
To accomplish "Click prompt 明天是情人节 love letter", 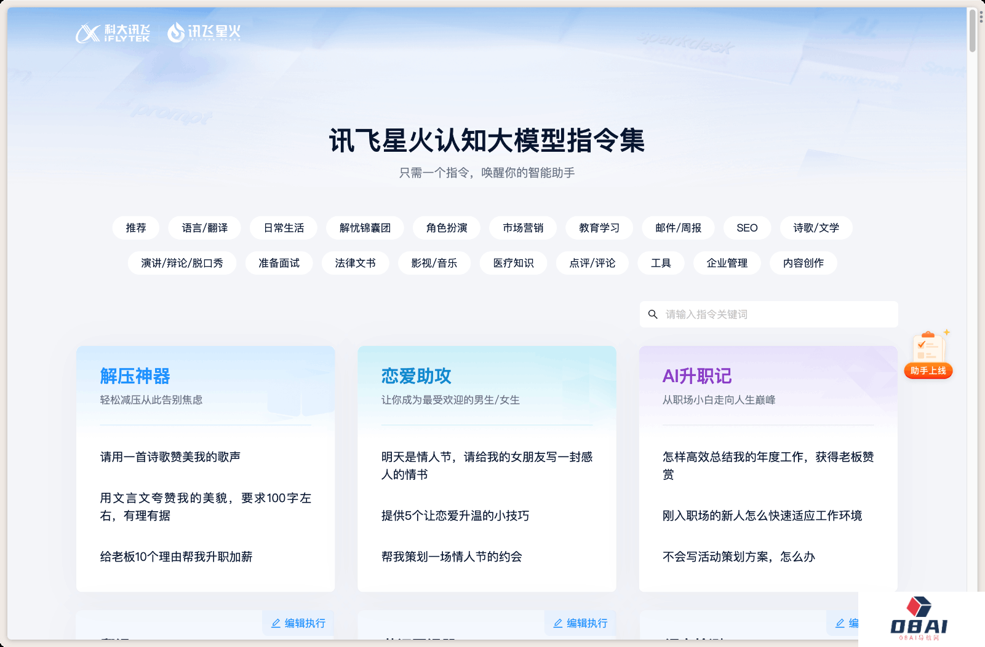I will [x=487, y=466].
